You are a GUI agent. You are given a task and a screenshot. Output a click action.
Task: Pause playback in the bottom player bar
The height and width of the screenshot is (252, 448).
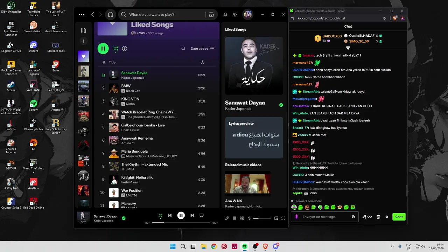click(181, 216)
